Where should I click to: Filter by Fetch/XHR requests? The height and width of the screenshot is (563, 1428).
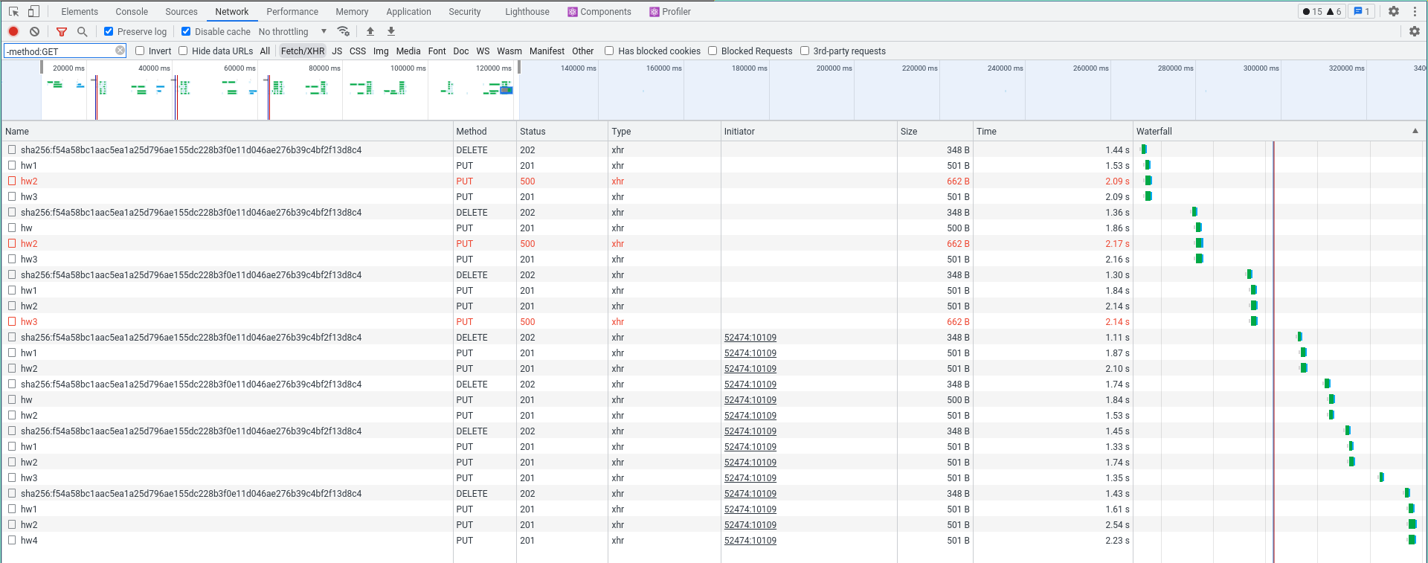coord(303,51)
